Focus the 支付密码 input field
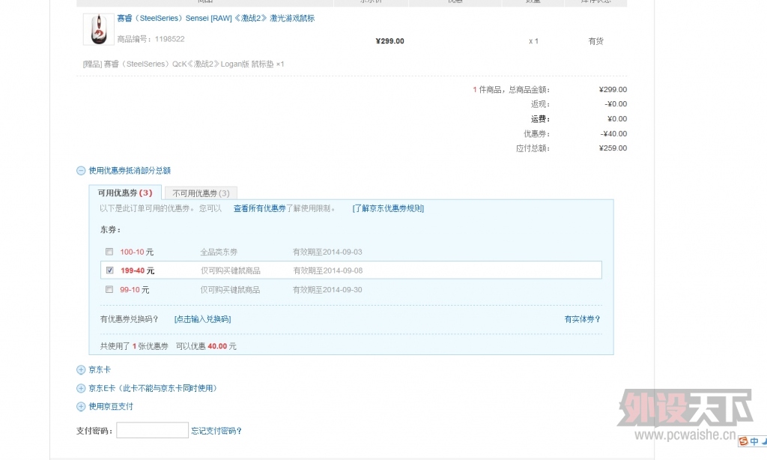This screenshot has width=767, height=460. coord(152,430)
